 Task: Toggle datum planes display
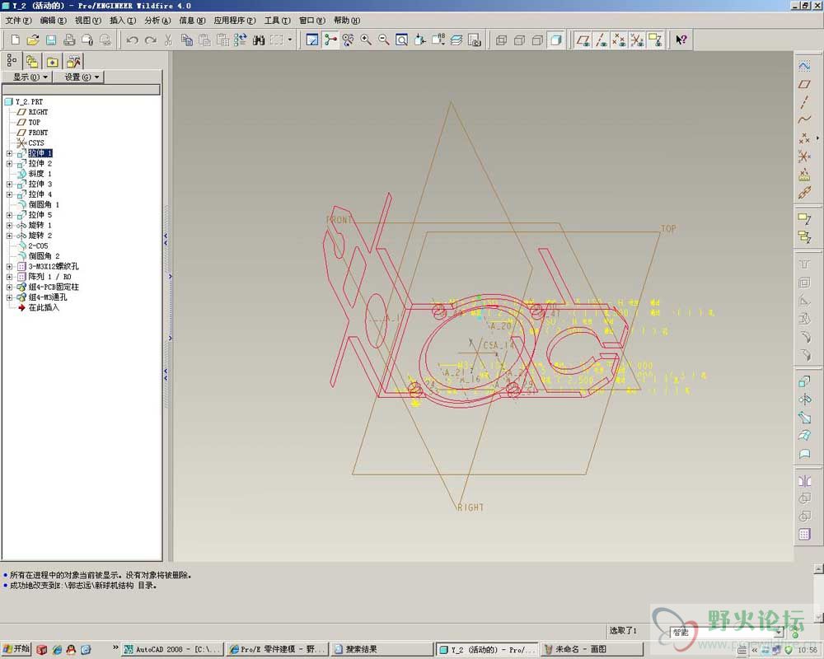[583, 40]
